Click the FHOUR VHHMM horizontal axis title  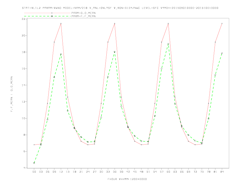pyautogui.click(x=127, y=179)
